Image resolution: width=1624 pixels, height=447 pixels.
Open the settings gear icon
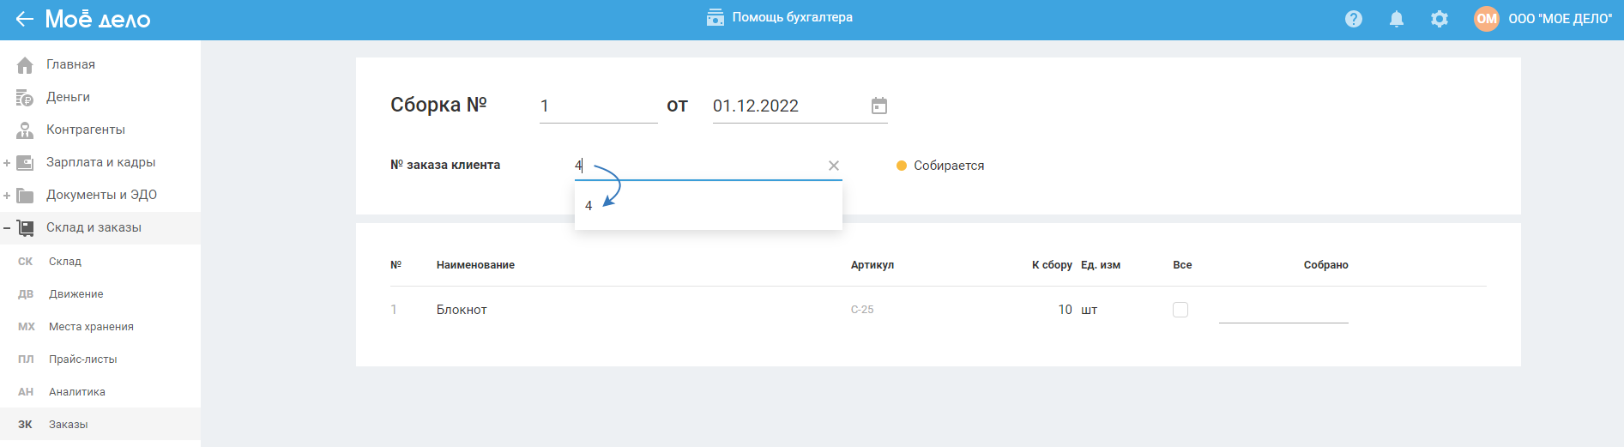[1440, 19]
